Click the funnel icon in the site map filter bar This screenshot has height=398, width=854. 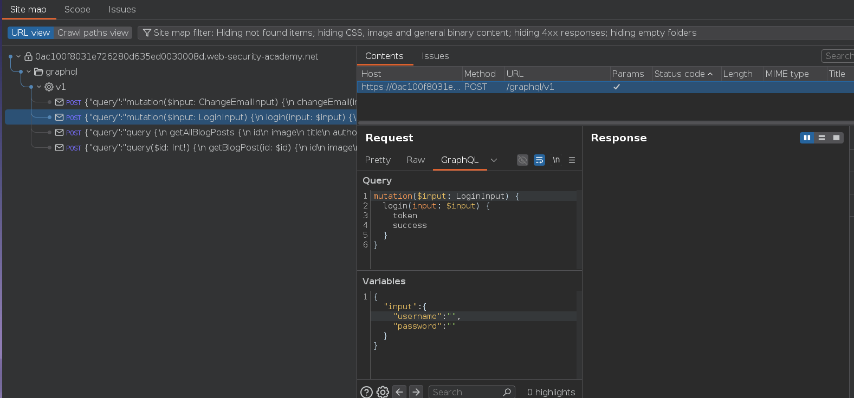pyautogui.click(x=146, y=33)
